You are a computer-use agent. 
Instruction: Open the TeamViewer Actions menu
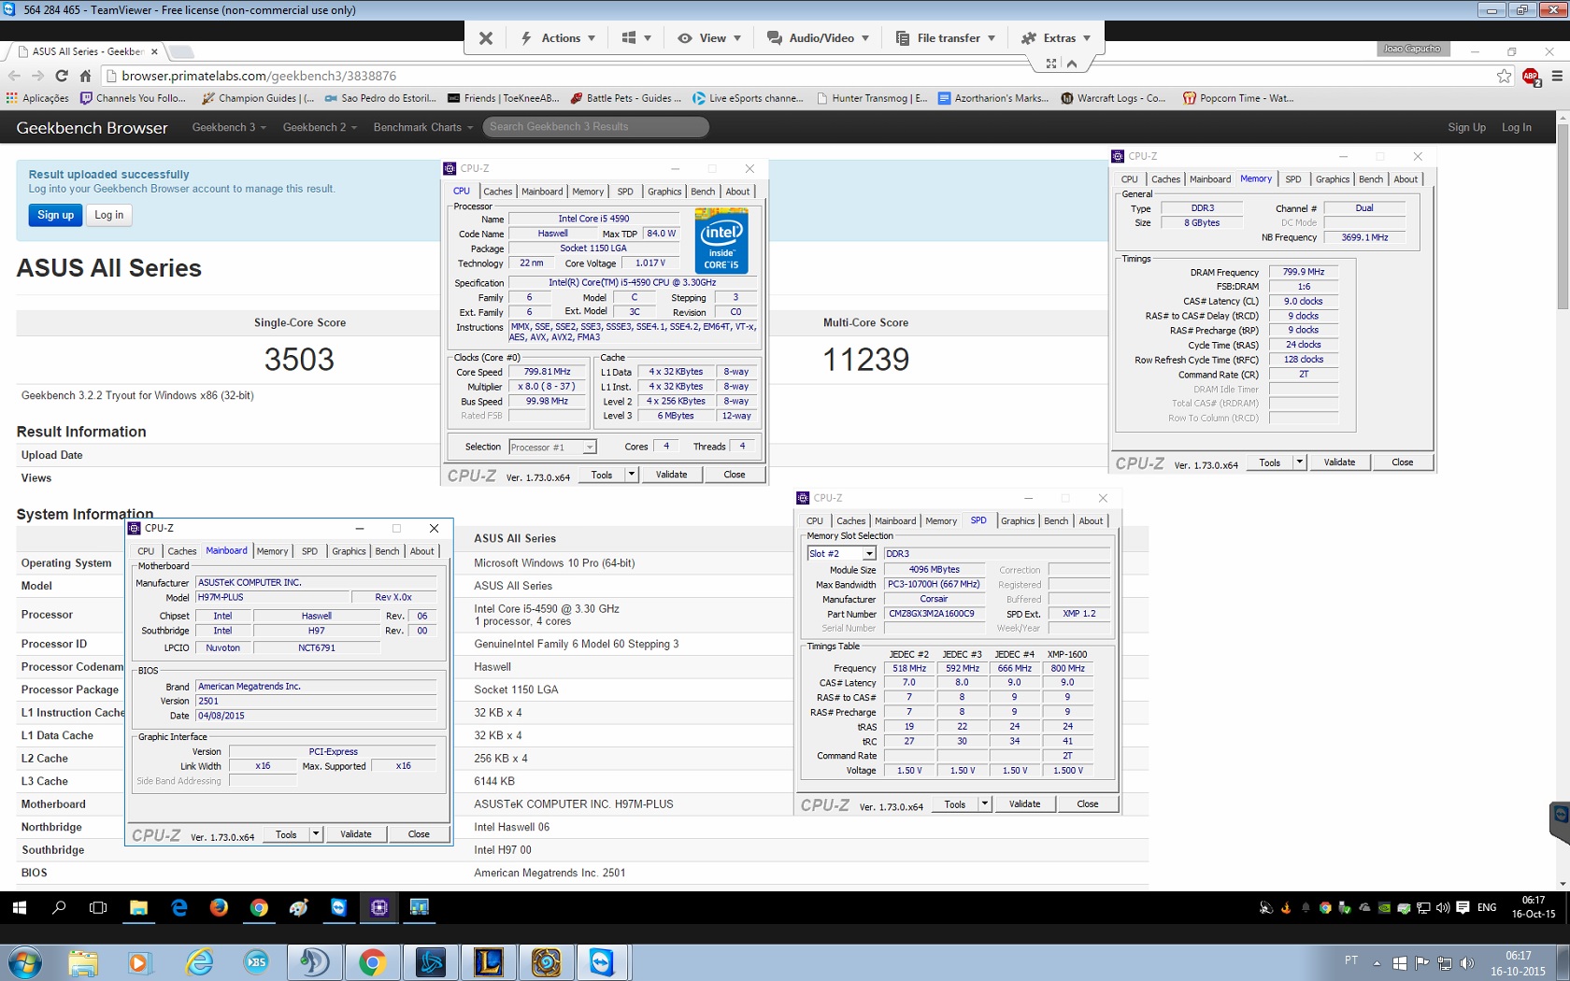558,38
